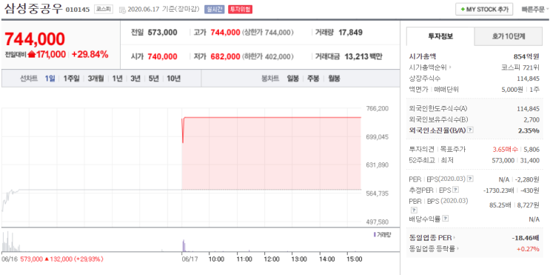This screenshot has height=275, width=550.
Task: Click the +29.84% change rate
Action: 90,54
